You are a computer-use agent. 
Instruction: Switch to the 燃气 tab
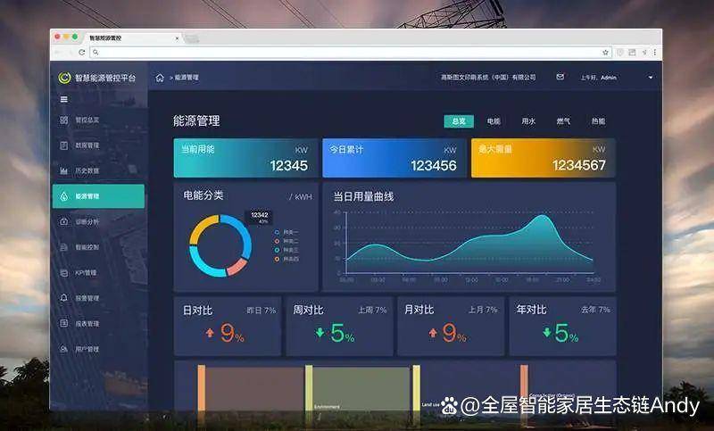tap(563, 121)
